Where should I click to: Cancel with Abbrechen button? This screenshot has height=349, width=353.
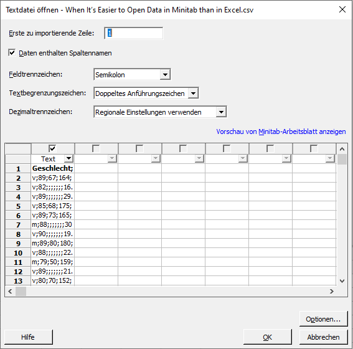pyautogui.click(x=323, y=337)
